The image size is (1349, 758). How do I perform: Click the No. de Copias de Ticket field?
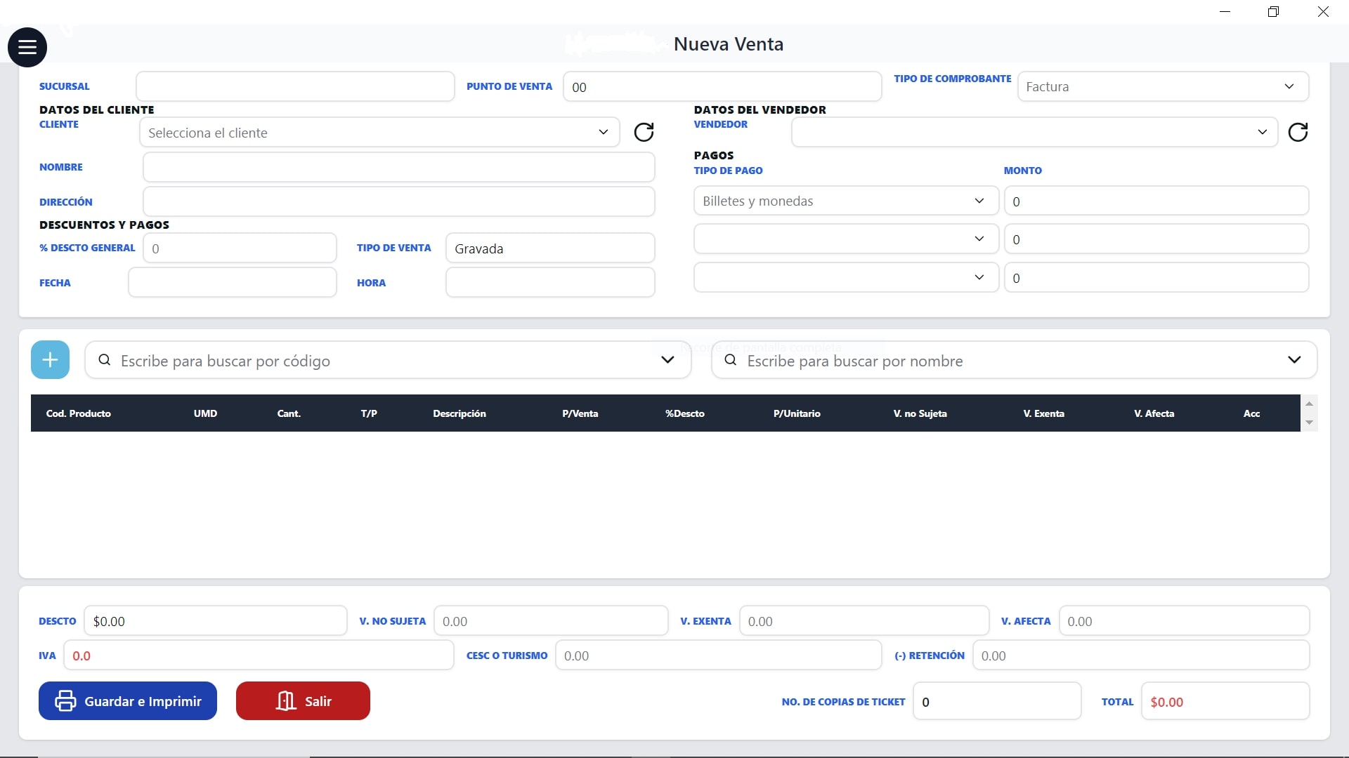pyautogui.click(x=997, y=701)
